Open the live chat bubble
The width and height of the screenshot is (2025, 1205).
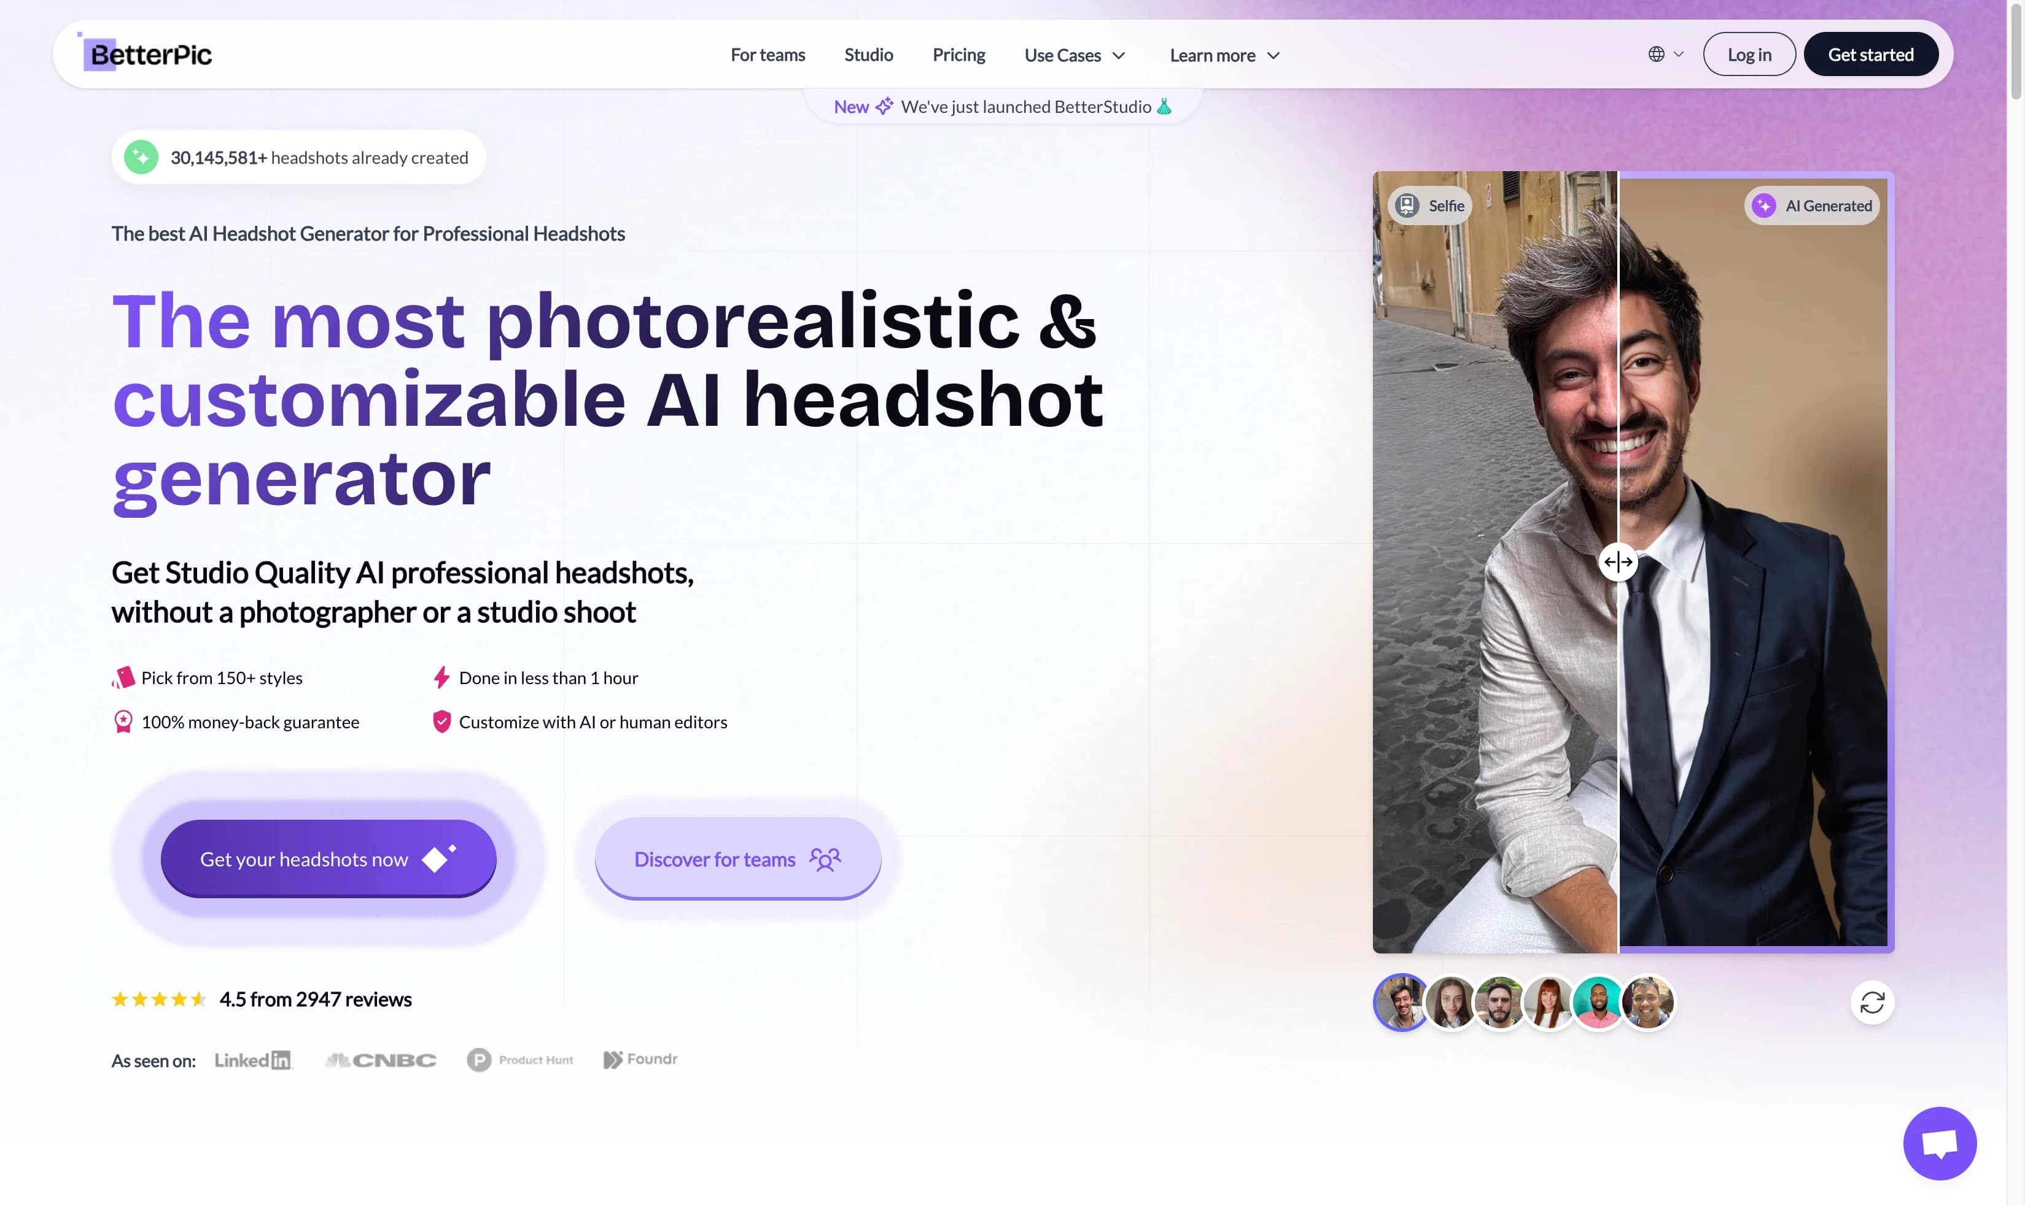point(1939,1142)
